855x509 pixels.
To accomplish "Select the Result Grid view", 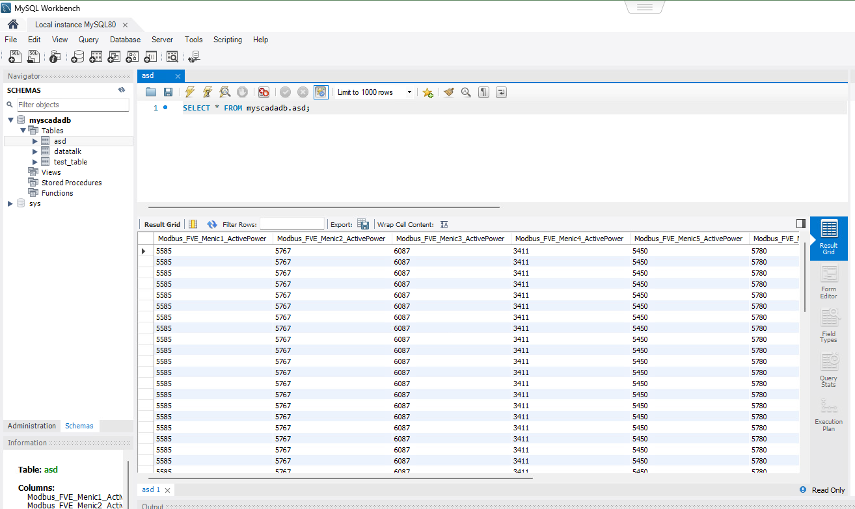I will point(828,238).
